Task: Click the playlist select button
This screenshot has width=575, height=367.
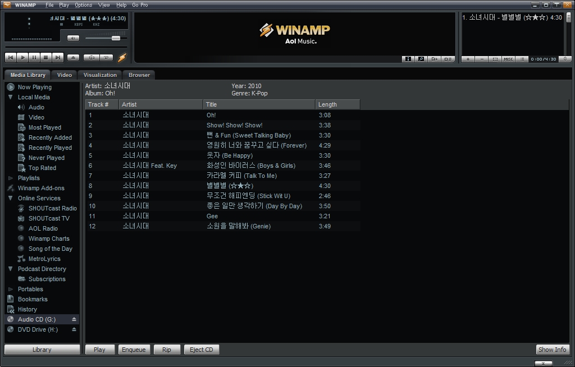Action: point(495,59)
